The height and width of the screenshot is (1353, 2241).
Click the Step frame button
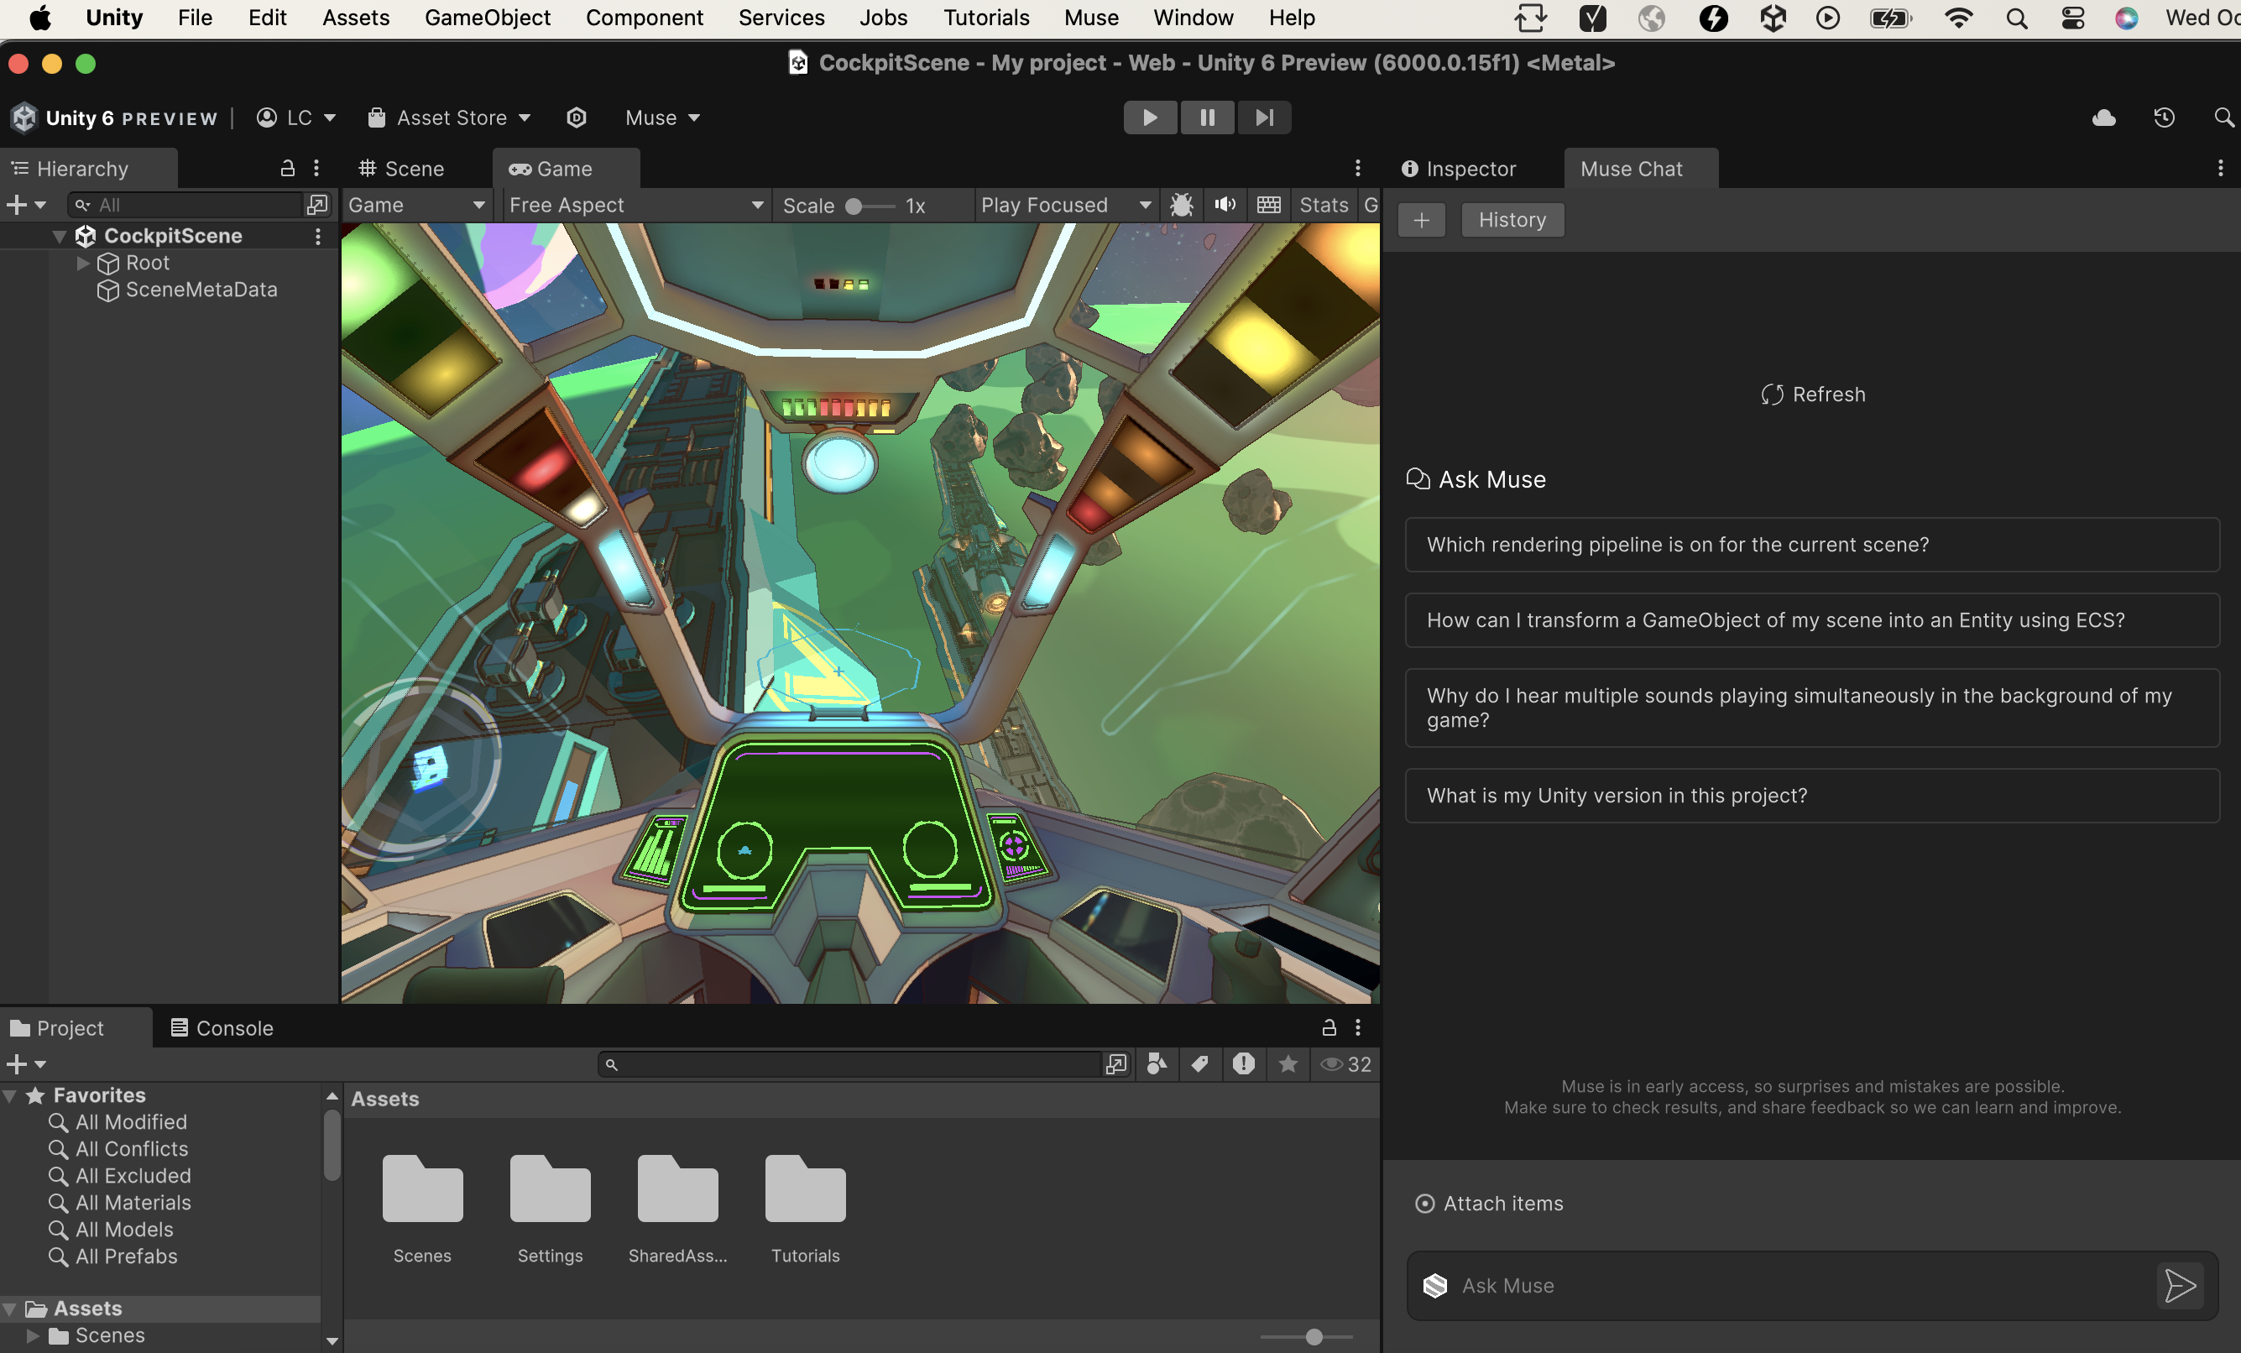1263,118
